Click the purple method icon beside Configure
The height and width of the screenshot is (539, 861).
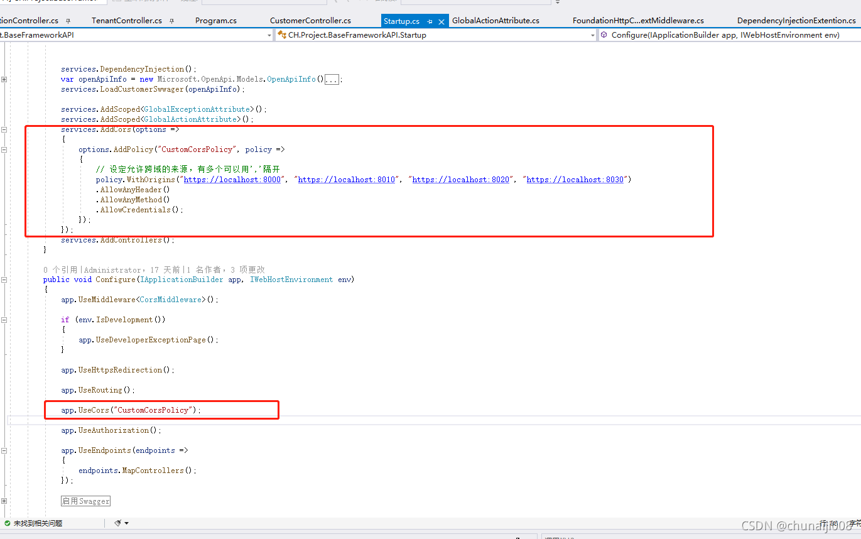(x=604, y=35)
